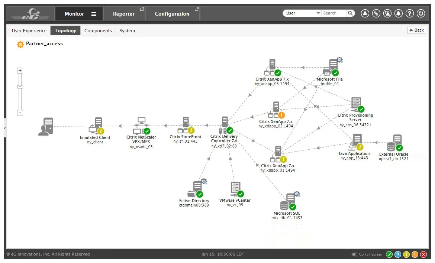This screenshot has width=435, height=263.
Task: Open the Configuration module
Action: click(172, 14)
